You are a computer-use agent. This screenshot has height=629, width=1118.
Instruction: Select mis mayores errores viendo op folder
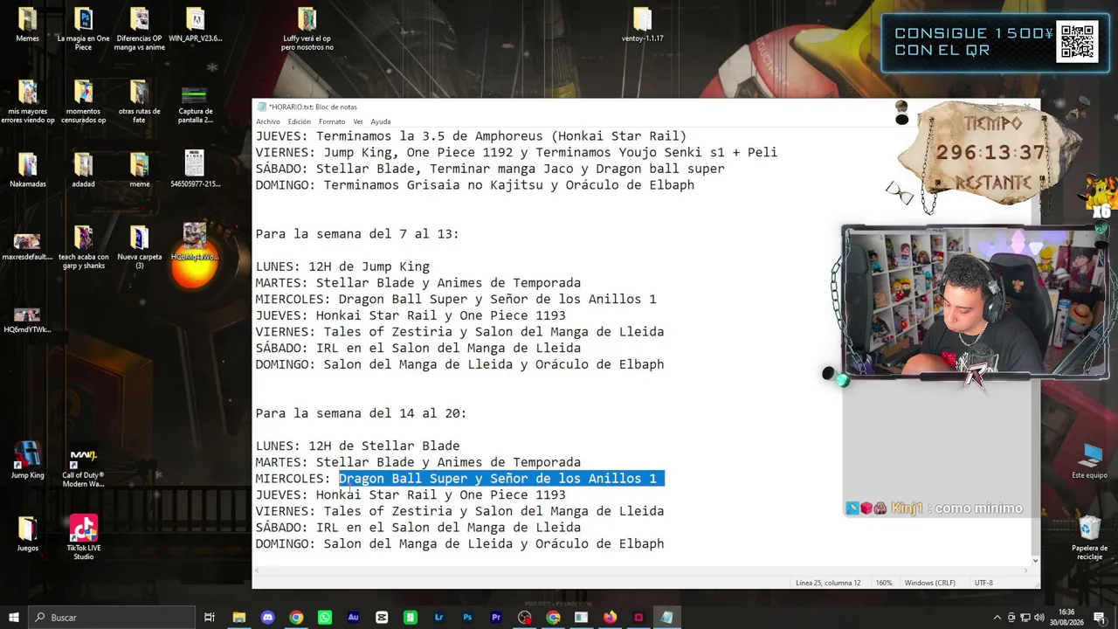tap(27, 102)
